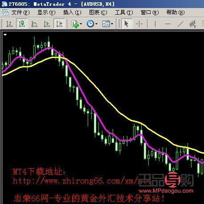The height and width of the screenshot is (204, 204).
Task: Expand the Templates dropdown arrow
Action: coord(112,24)
